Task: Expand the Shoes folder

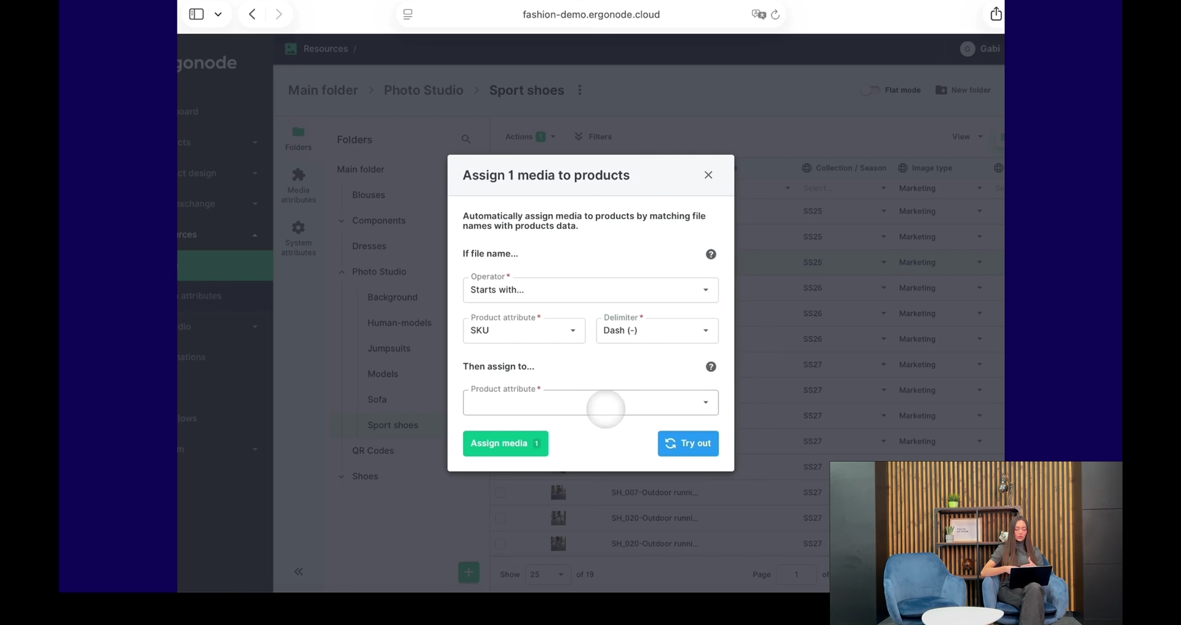Action: pyautogui.click(x=341, y=477)
